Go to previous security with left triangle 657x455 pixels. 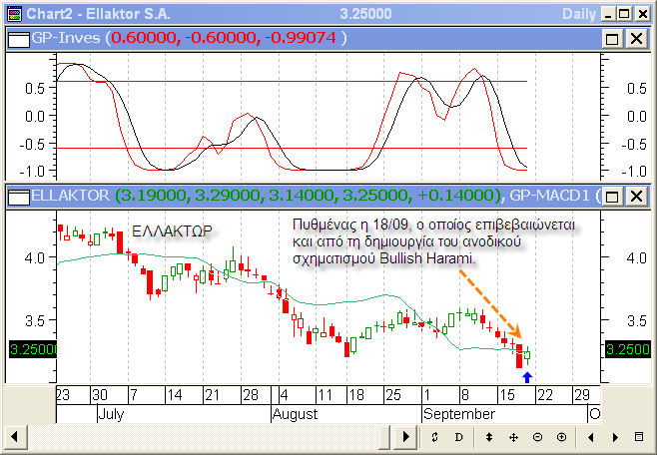click(591, 437)
